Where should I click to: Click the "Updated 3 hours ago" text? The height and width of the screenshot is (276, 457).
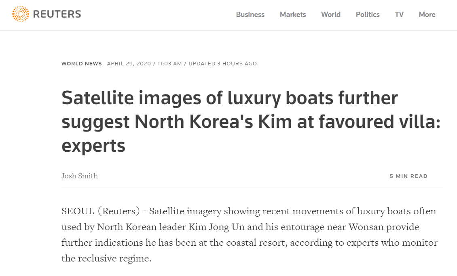[x=222, y=64]
